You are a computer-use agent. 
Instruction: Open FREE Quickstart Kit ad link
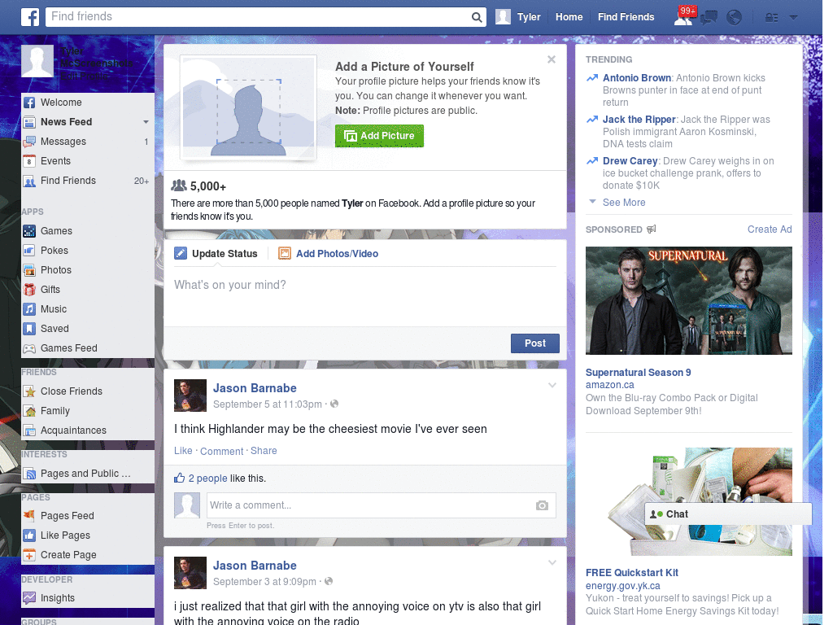tap(631, 573)
